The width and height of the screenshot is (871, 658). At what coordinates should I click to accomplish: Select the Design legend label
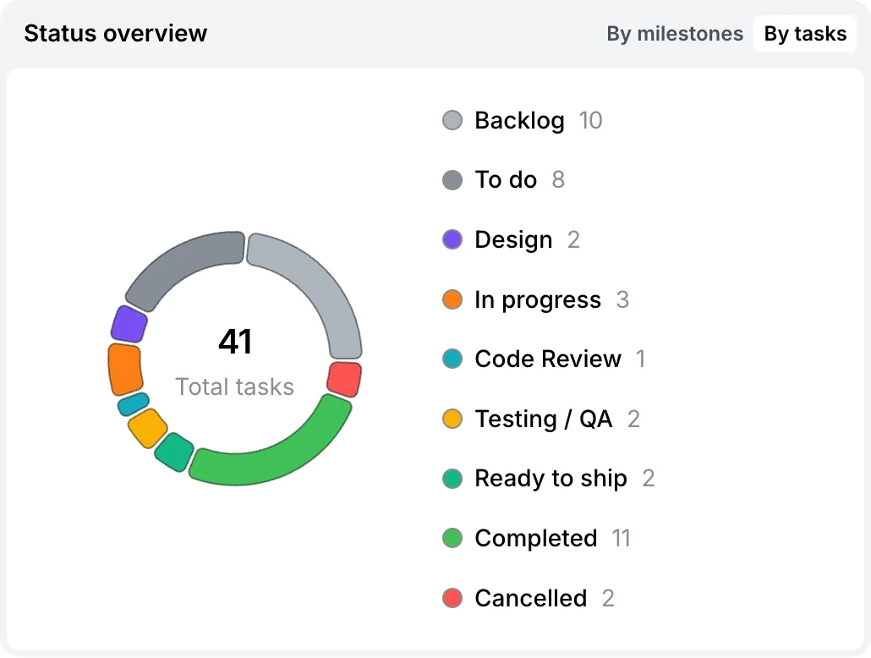(x=513, y=240)
